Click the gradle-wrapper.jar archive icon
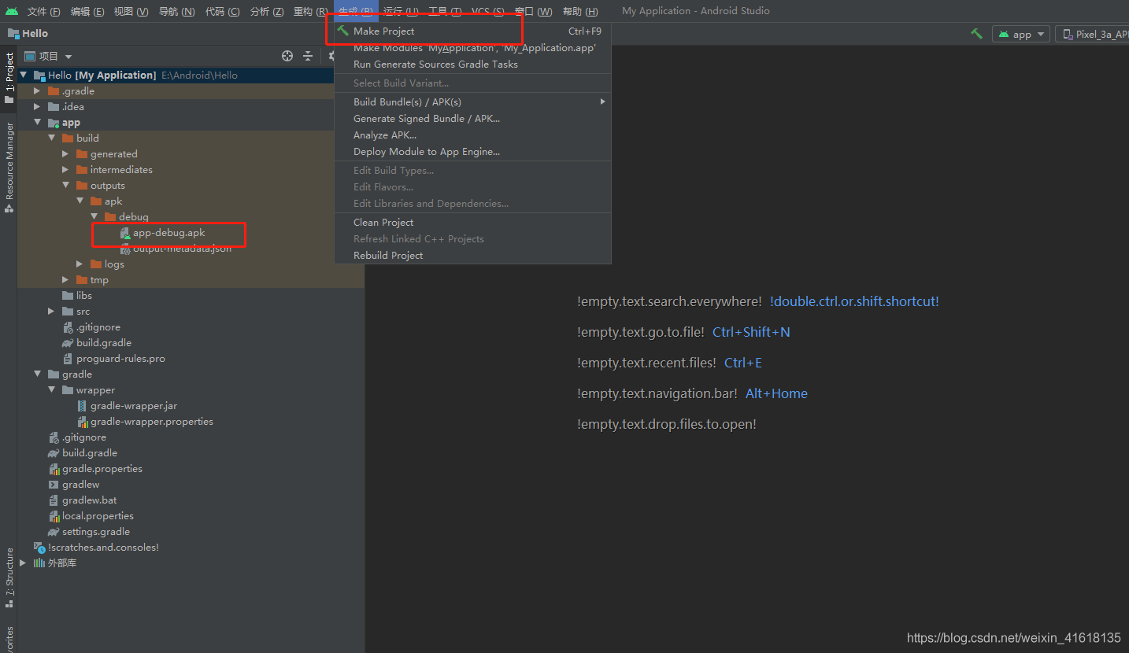 pos(83,406)
